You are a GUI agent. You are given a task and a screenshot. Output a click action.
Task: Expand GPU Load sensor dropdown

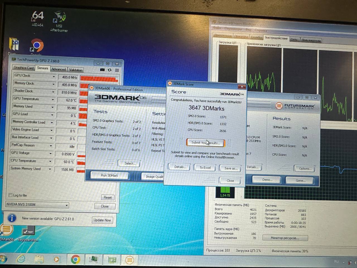52,115
